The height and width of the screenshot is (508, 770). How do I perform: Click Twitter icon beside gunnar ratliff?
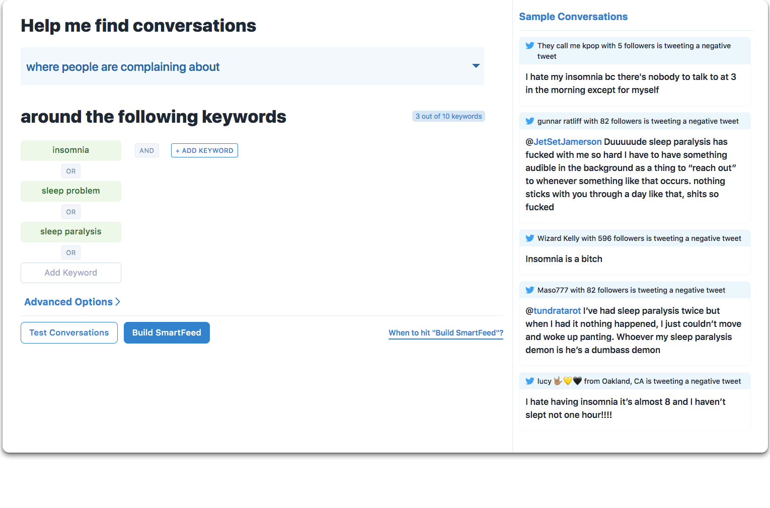click(530, 121)
